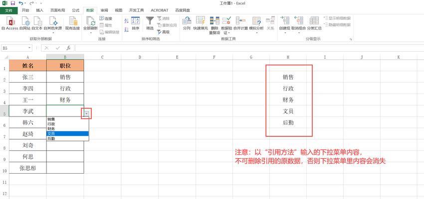Expand the Name Box dropdown arrow
This screenshot has width=424, height=199.
(29, 48)
